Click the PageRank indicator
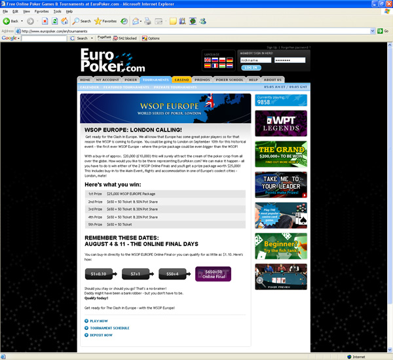Viewport: 393px width, 360px height. [x=104, y=38]
